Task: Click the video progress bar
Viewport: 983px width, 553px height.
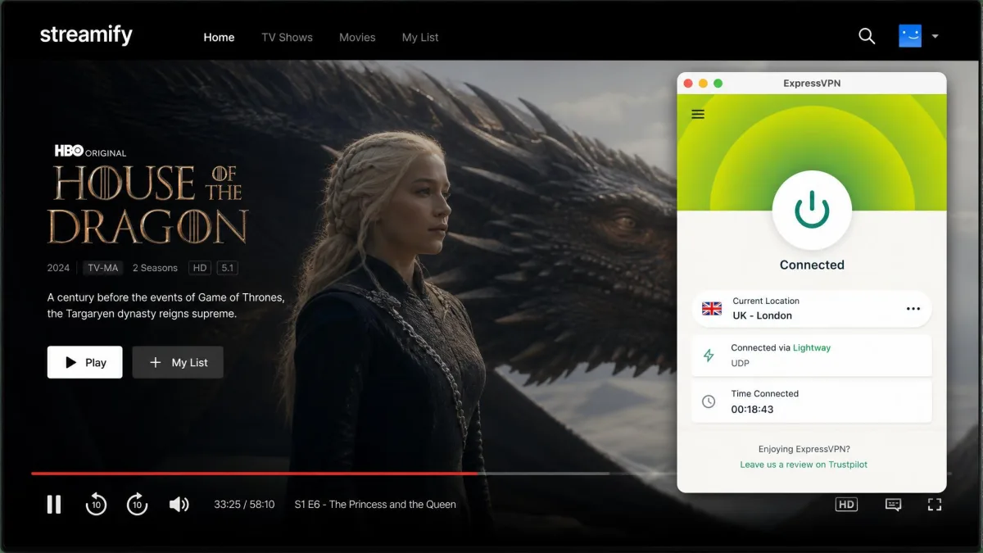Action: pos(491,474)
